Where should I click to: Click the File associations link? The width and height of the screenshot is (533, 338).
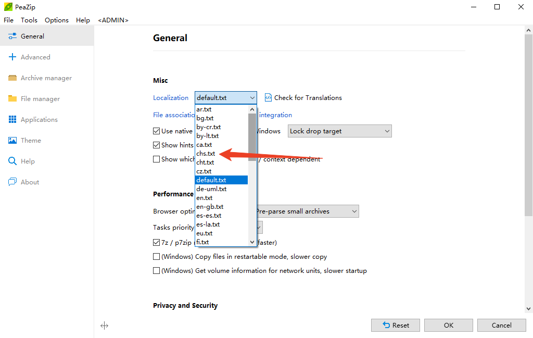[x=174, y=115]
